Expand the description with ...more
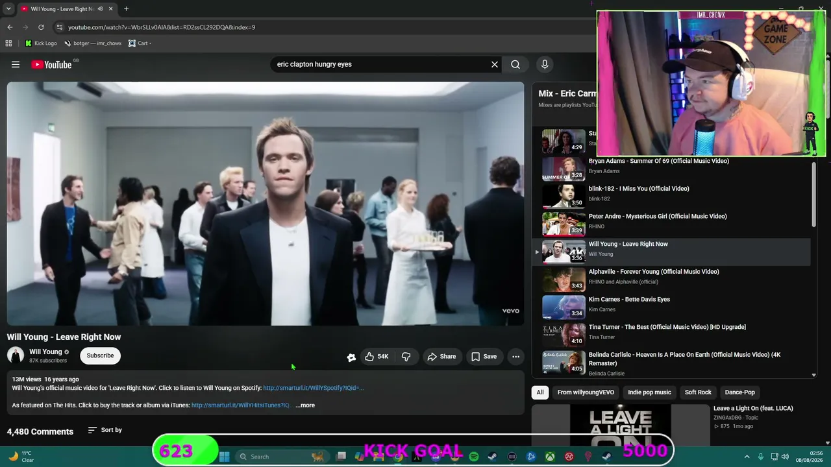This screenshot has height=467, width=831. pyautogui.click(x=305, y=405)
